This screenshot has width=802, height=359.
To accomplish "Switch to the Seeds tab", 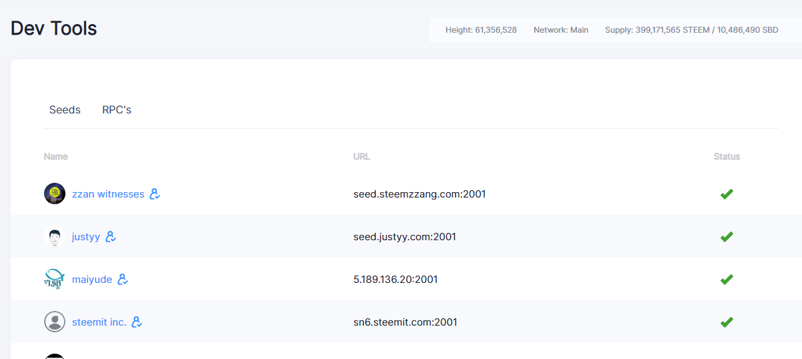I will click(x=65, y=109).
